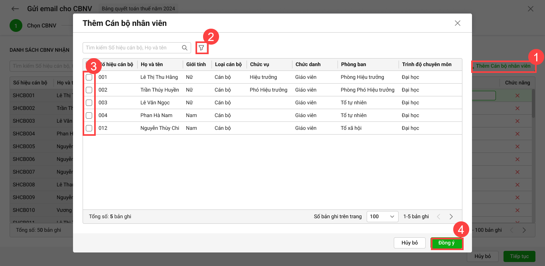
Task: Go to next page arrow in dialog
Action: click(451, 217)
